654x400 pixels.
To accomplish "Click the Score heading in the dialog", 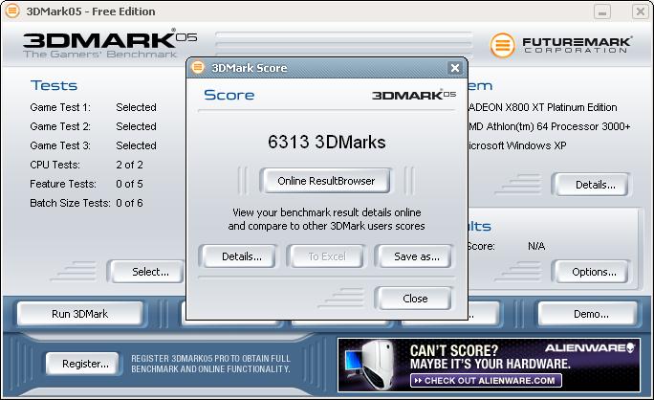I will point(229,95).
